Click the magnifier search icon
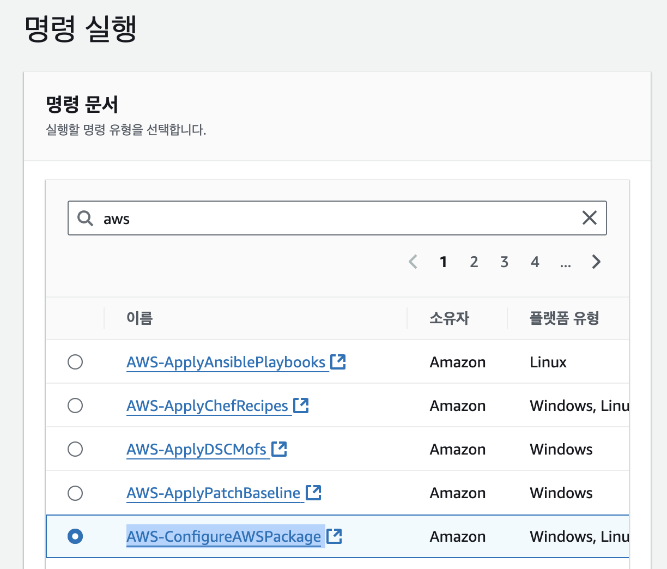Image resolution: width=667 pixels, height=569 pixels. coord(85,219)
